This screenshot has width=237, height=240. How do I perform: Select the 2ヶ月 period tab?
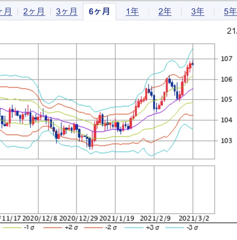[x=34, y=12]
